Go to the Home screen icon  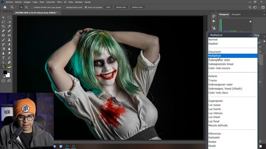pyautogui.click(x=5, y=7)
